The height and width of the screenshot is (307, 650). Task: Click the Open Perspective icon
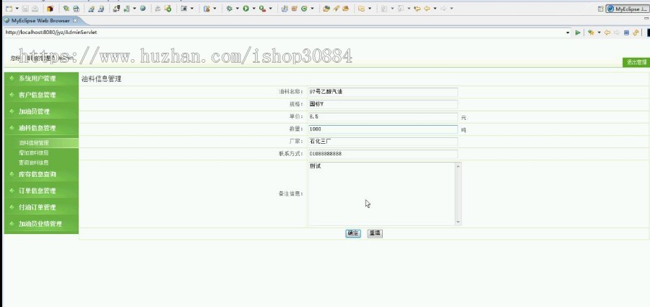coord(600,8)
